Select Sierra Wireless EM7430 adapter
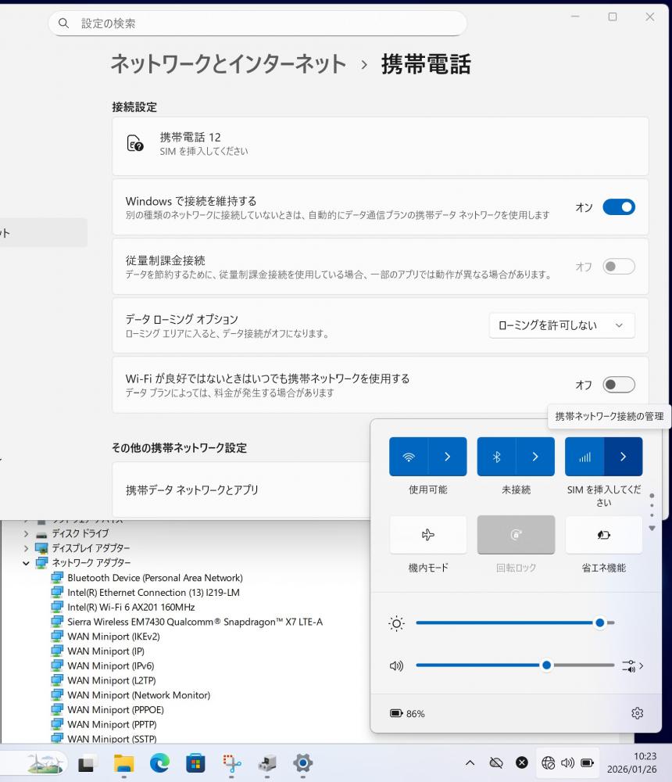 [x=195, y=622]
